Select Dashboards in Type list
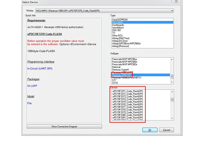Screen dimensions: 204x145 point(143,25)
